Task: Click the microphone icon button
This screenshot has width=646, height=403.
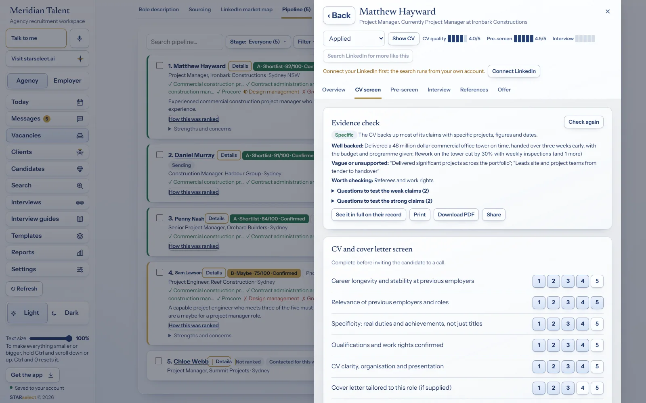Action: (80, 38)
